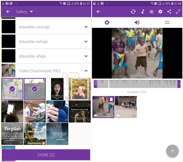Tap the three-dots overflow in left status bar
183x162 pixels.
[16, 3]
